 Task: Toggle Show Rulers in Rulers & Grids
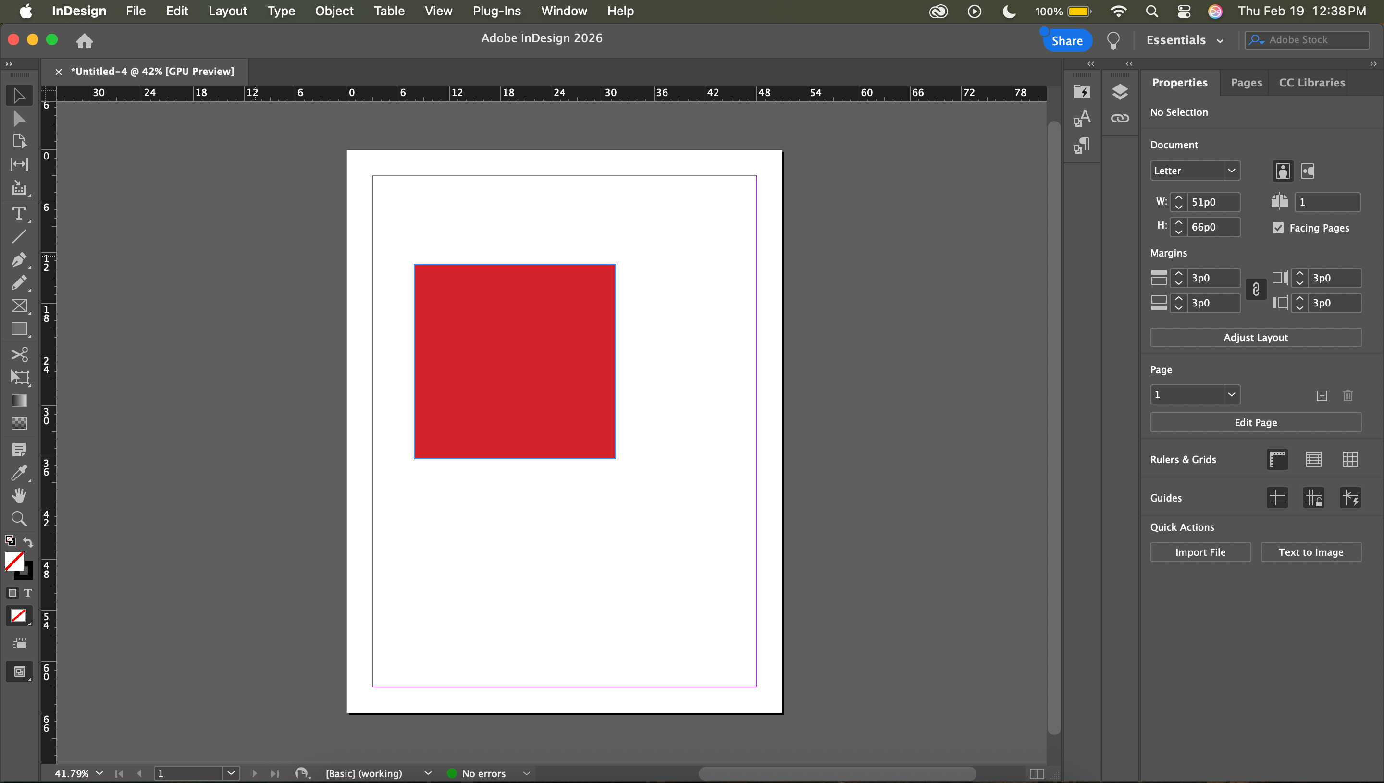coord(1277,459)
